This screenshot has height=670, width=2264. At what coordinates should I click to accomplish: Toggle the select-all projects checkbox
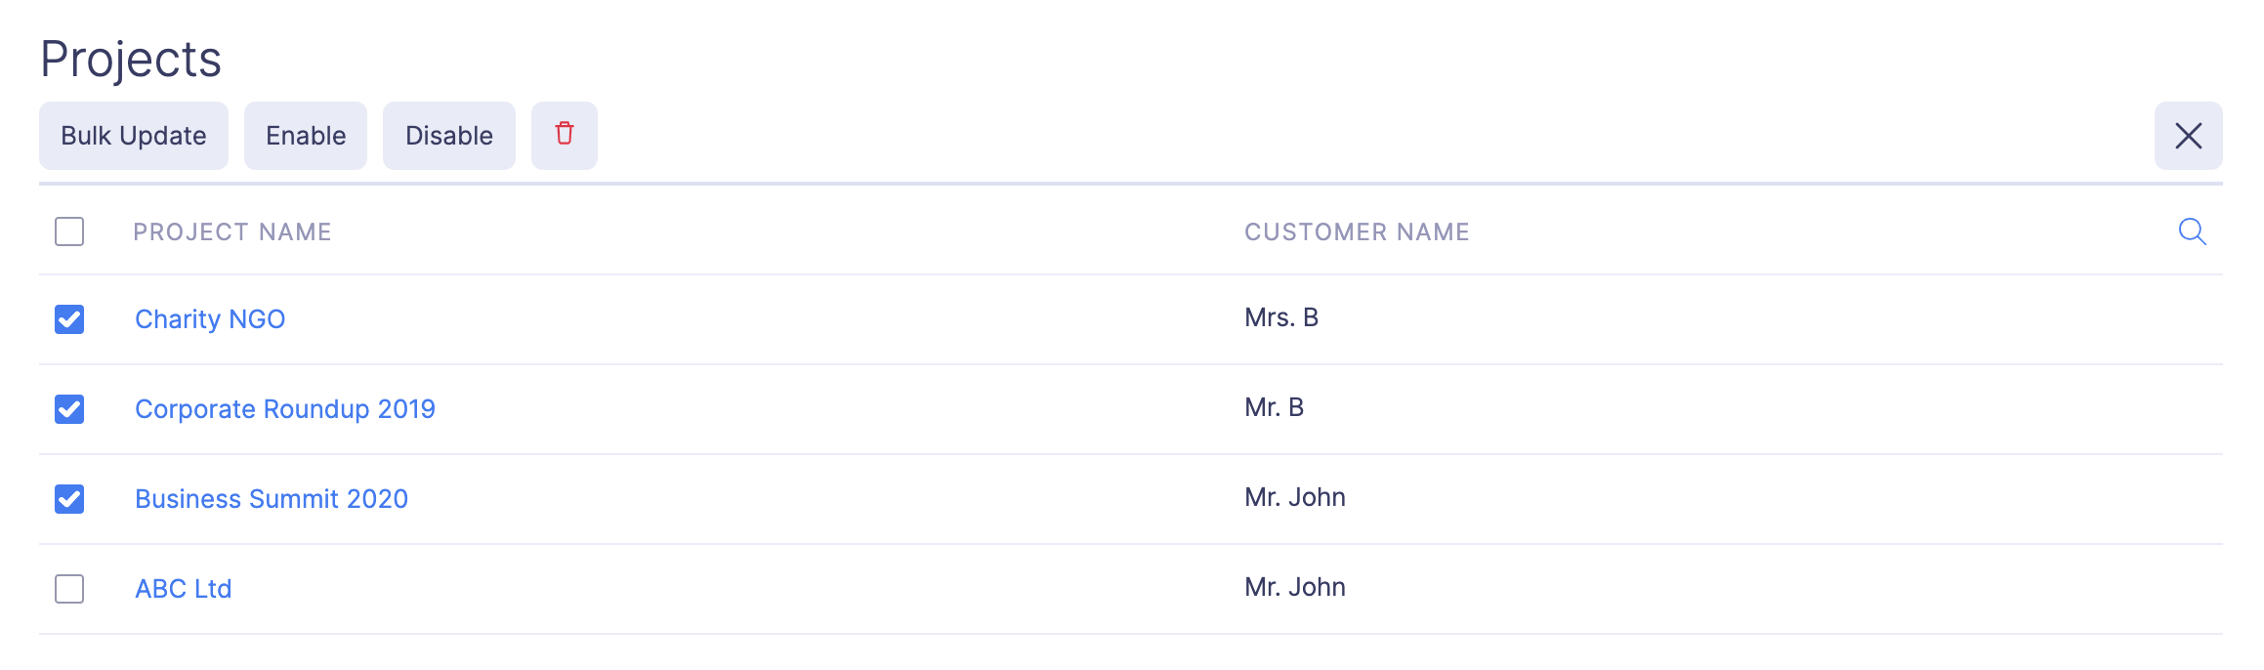pyautogui.click(x=69, y=231)
